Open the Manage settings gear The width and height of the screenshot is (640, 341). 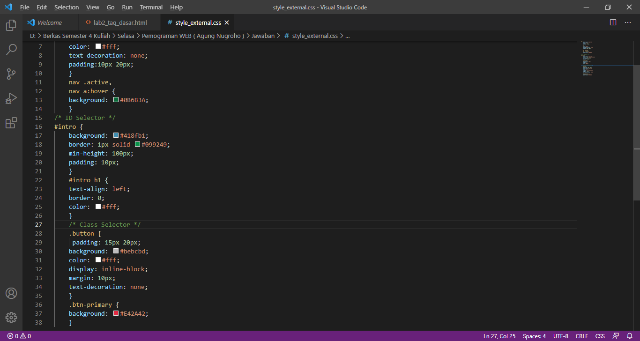point(11,317)
